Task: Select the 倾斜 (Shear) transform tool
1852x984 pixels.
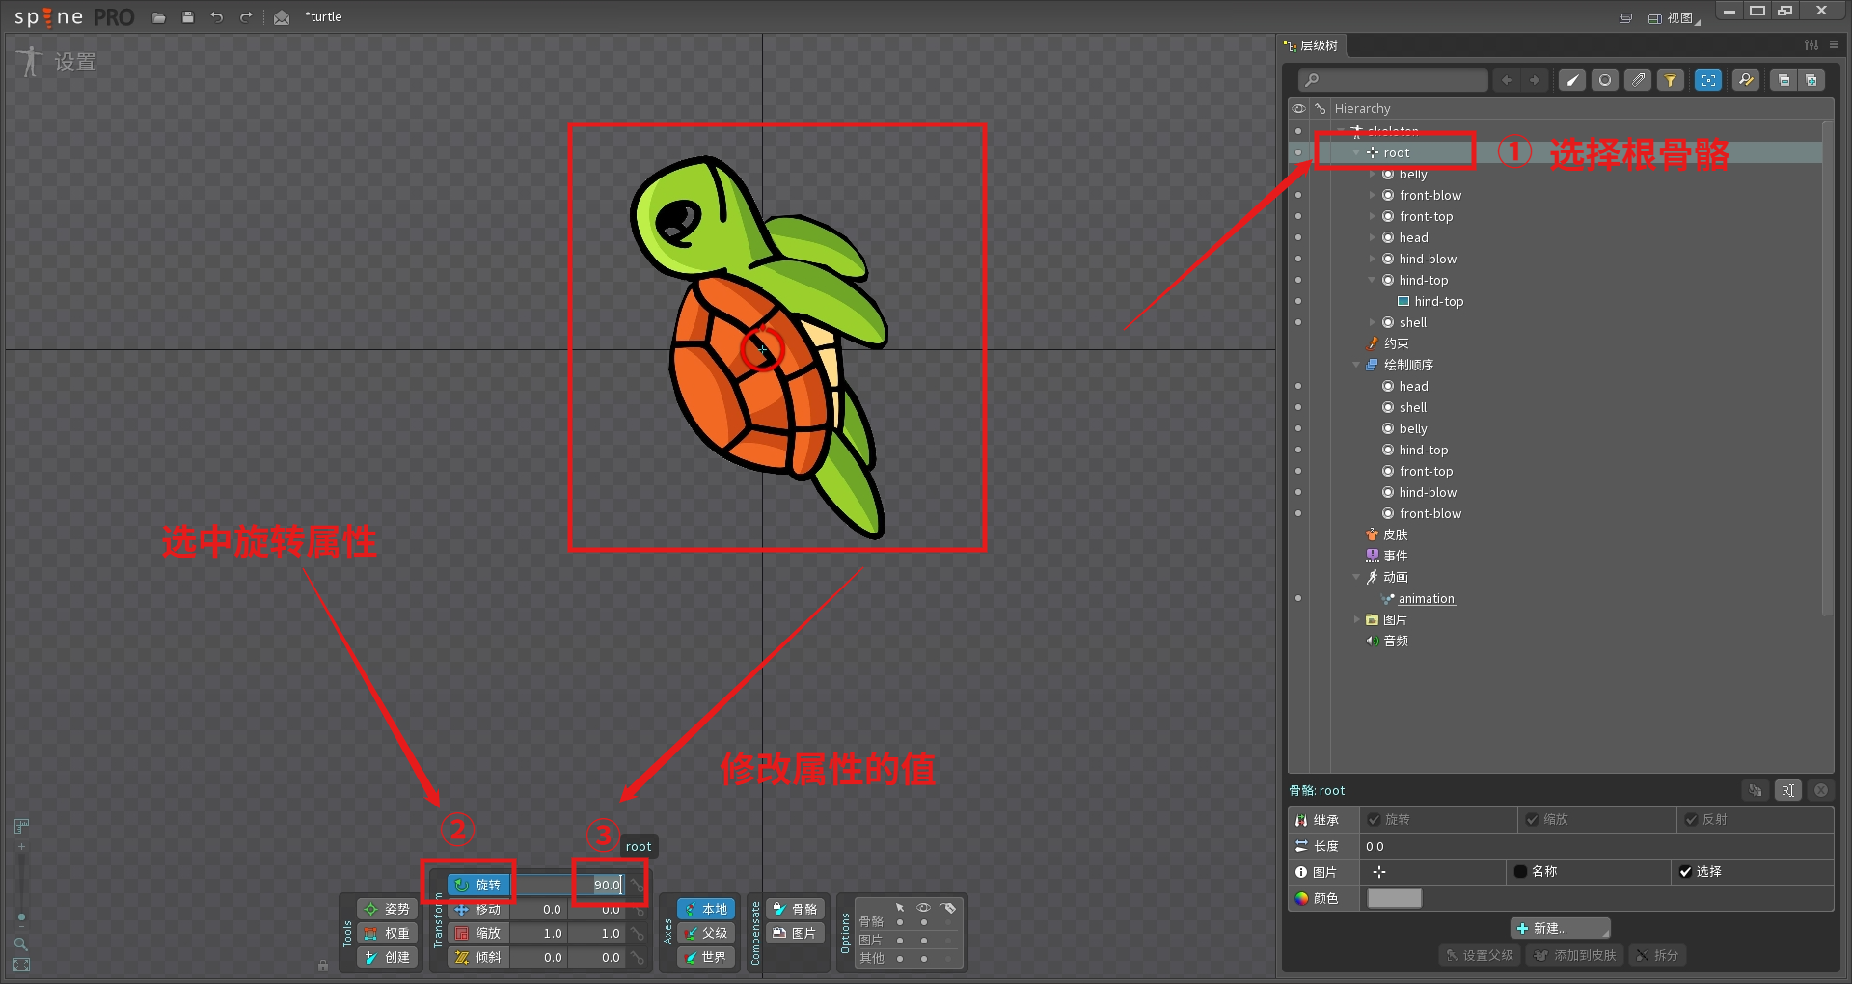Action: (478, 957)
